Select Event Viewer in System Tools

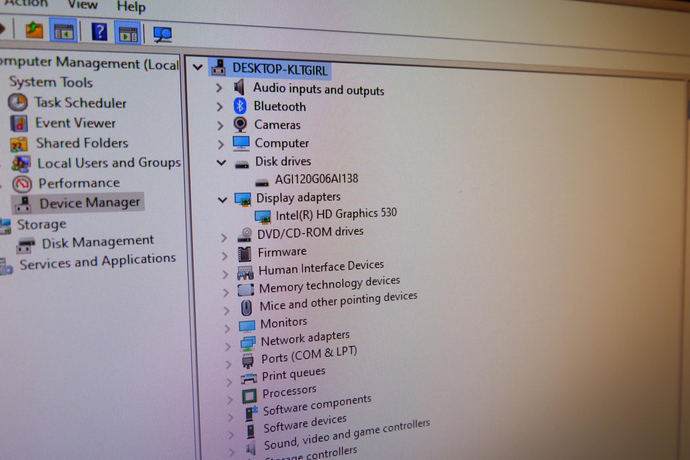pos(75,123)
